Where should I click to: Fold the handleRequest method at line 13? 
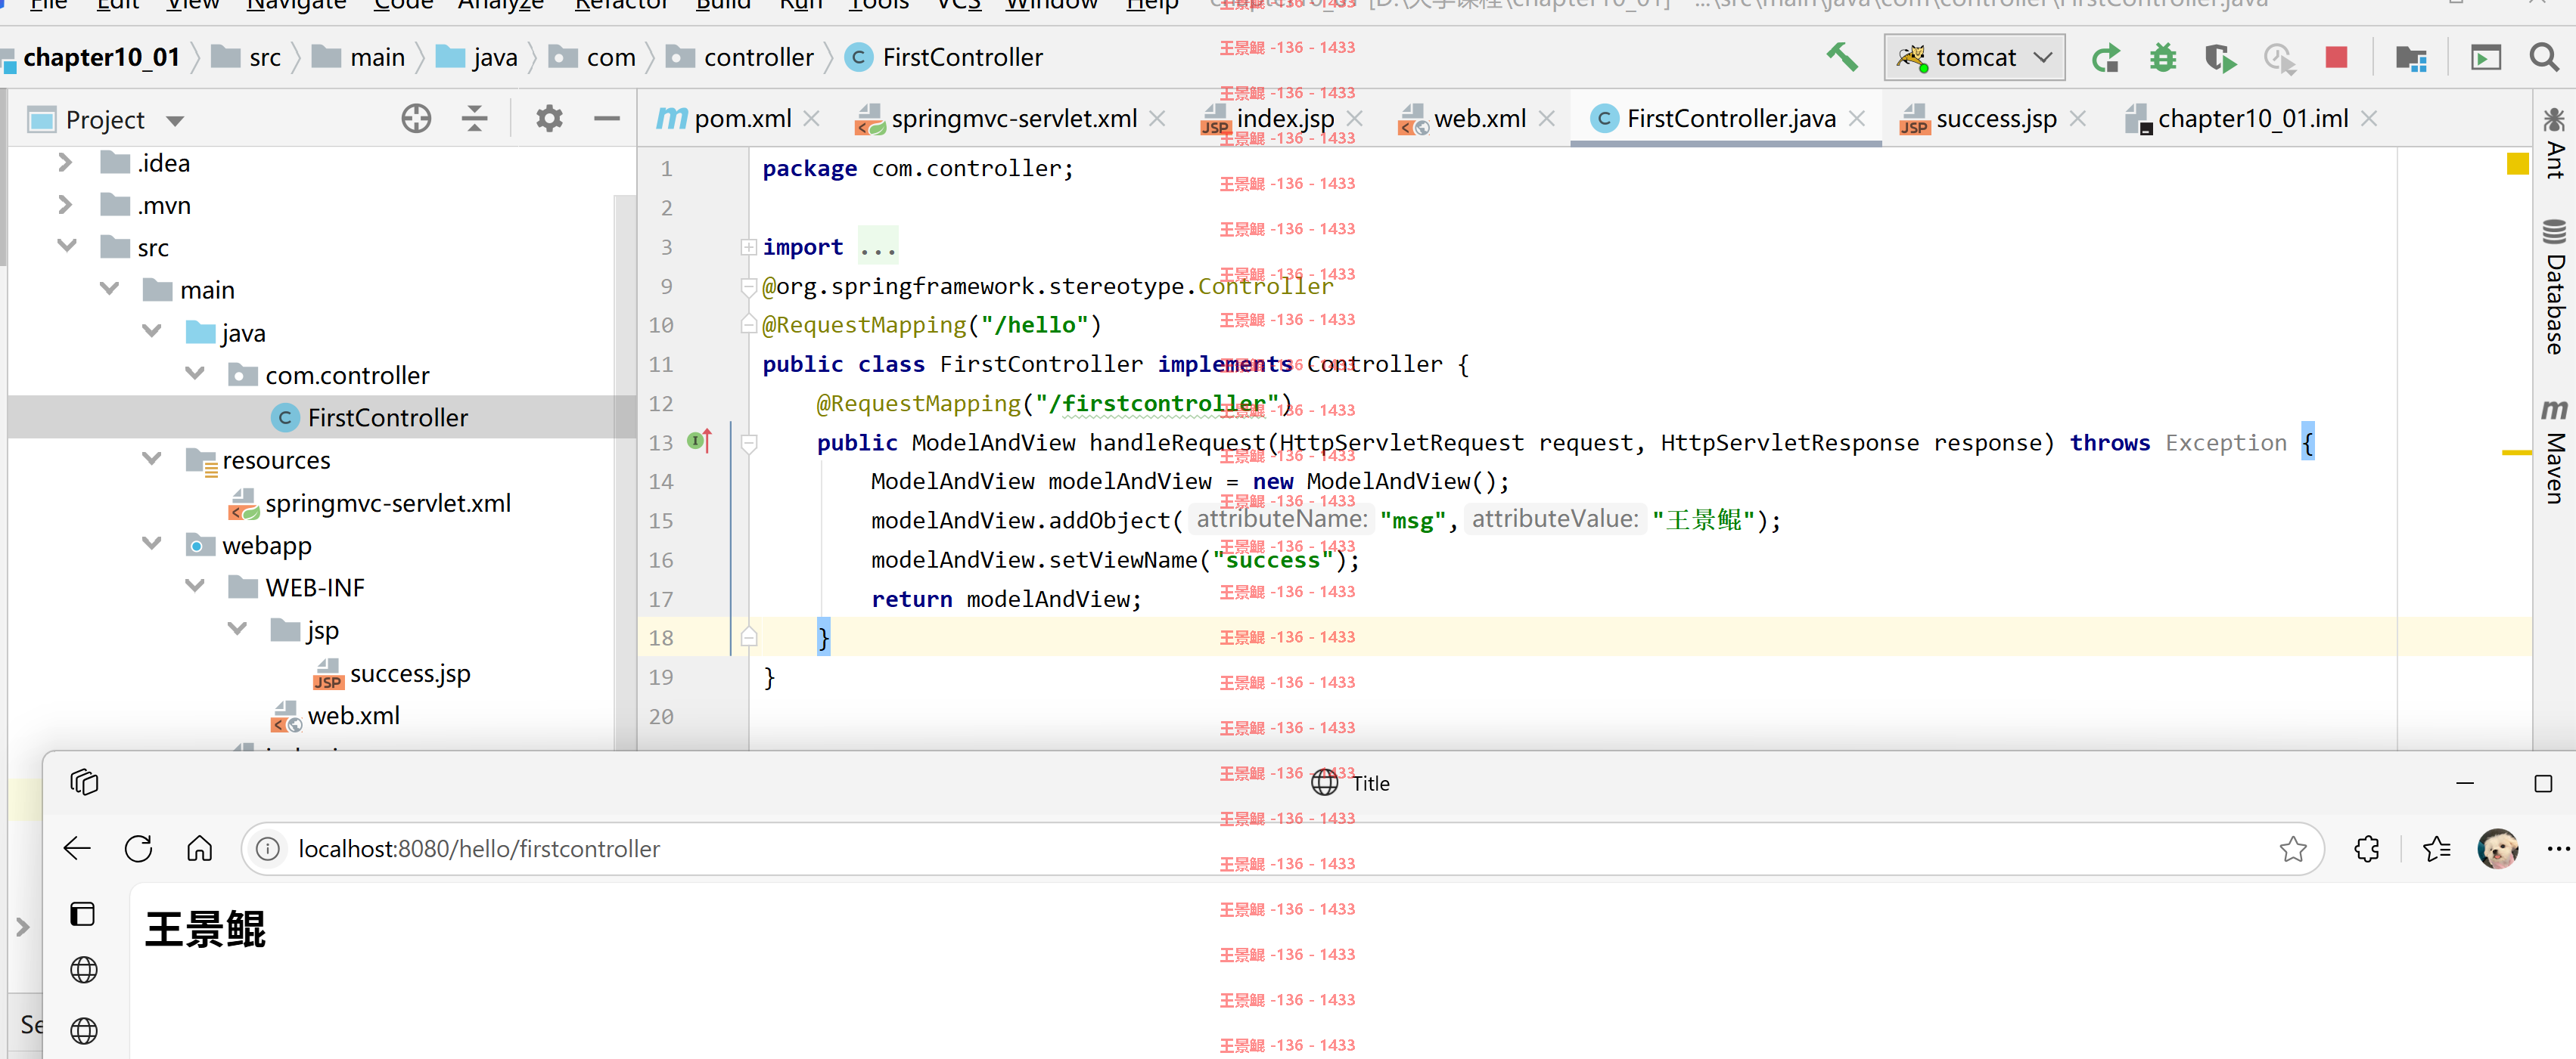tap(748, 443)
